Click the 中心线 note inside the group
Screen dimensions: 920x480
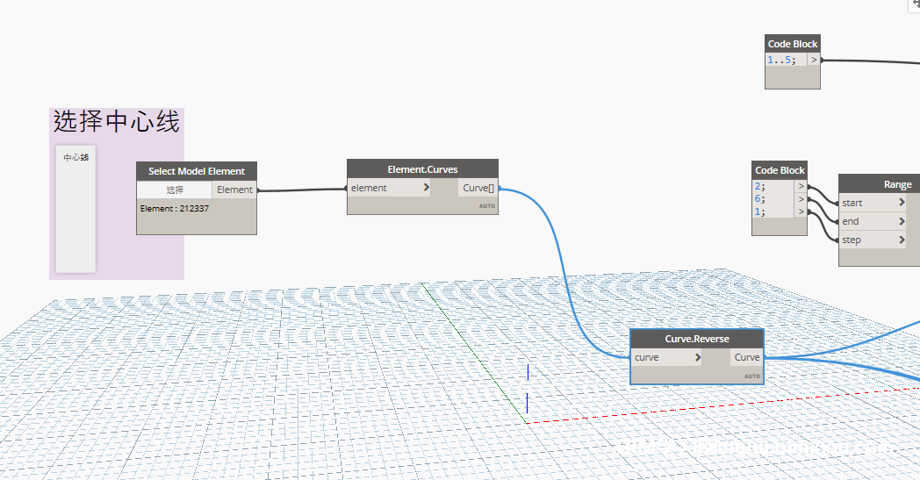coord(75,158)
